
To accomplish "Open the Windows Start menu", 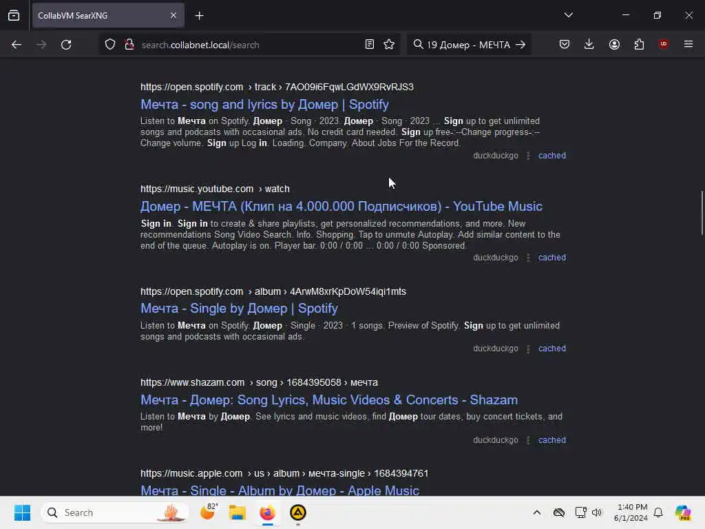I will point(22,512).
